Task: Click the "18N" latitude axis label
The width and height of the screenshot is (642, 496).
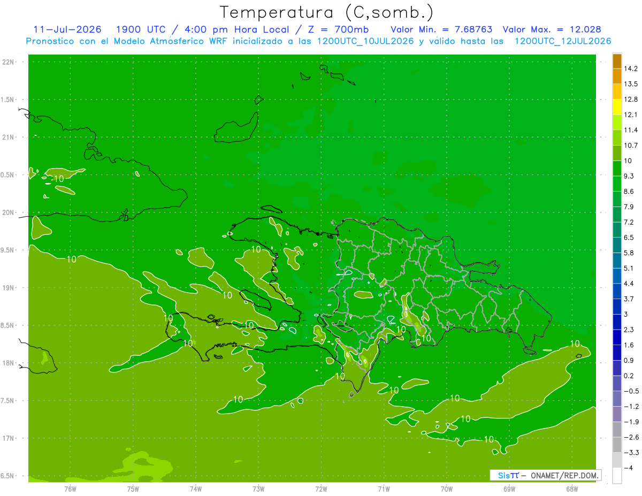Action: click(x=8, y=363)
